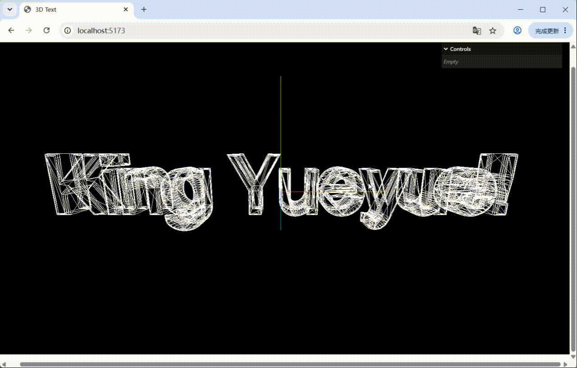
Task: Open the tab search dropdown arrow
Action: click(9, 9)
